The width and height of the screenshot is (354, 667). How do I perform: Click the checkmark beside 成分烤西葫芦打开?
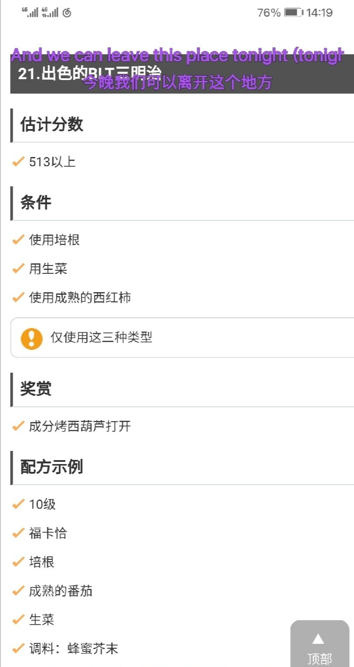pyautogui.click(x=18, y=426)
